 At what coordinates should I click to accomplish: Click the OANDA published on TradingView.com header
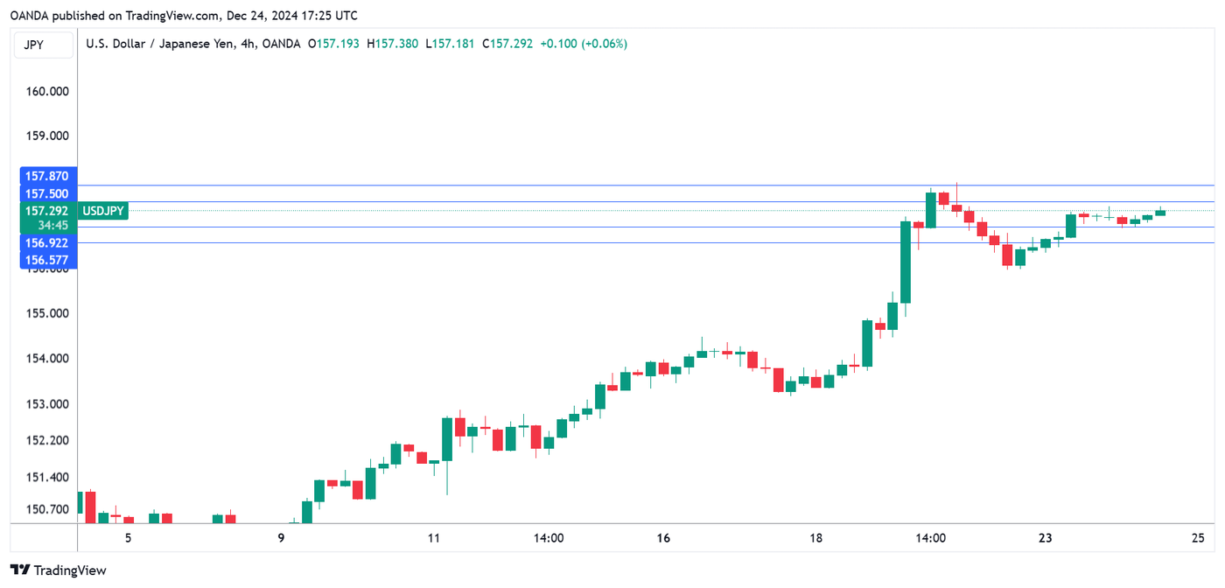coord(184,16)
